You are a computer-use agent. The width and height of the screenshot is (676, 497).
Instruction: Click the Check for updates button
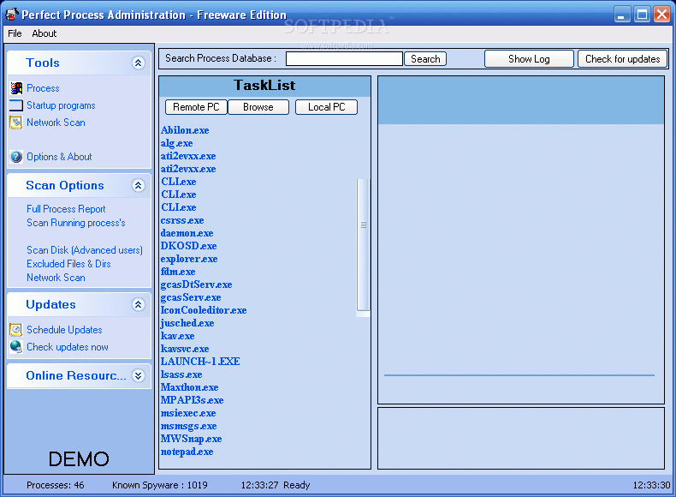[623, 59]
